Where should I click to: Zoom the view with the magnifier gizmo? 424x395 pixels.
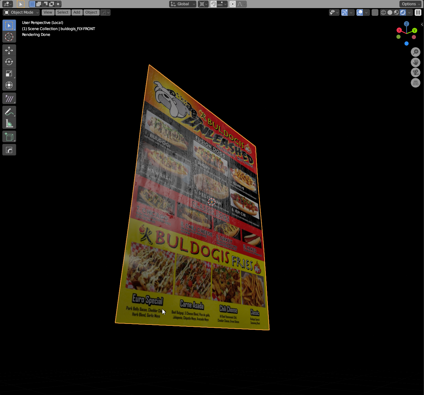coord(416,52)
